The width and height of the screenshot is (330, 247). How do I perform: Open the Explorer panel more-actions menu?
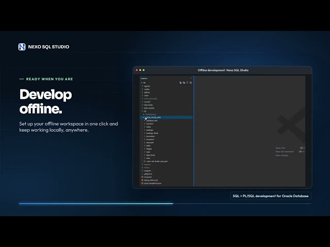pos(191,78)
